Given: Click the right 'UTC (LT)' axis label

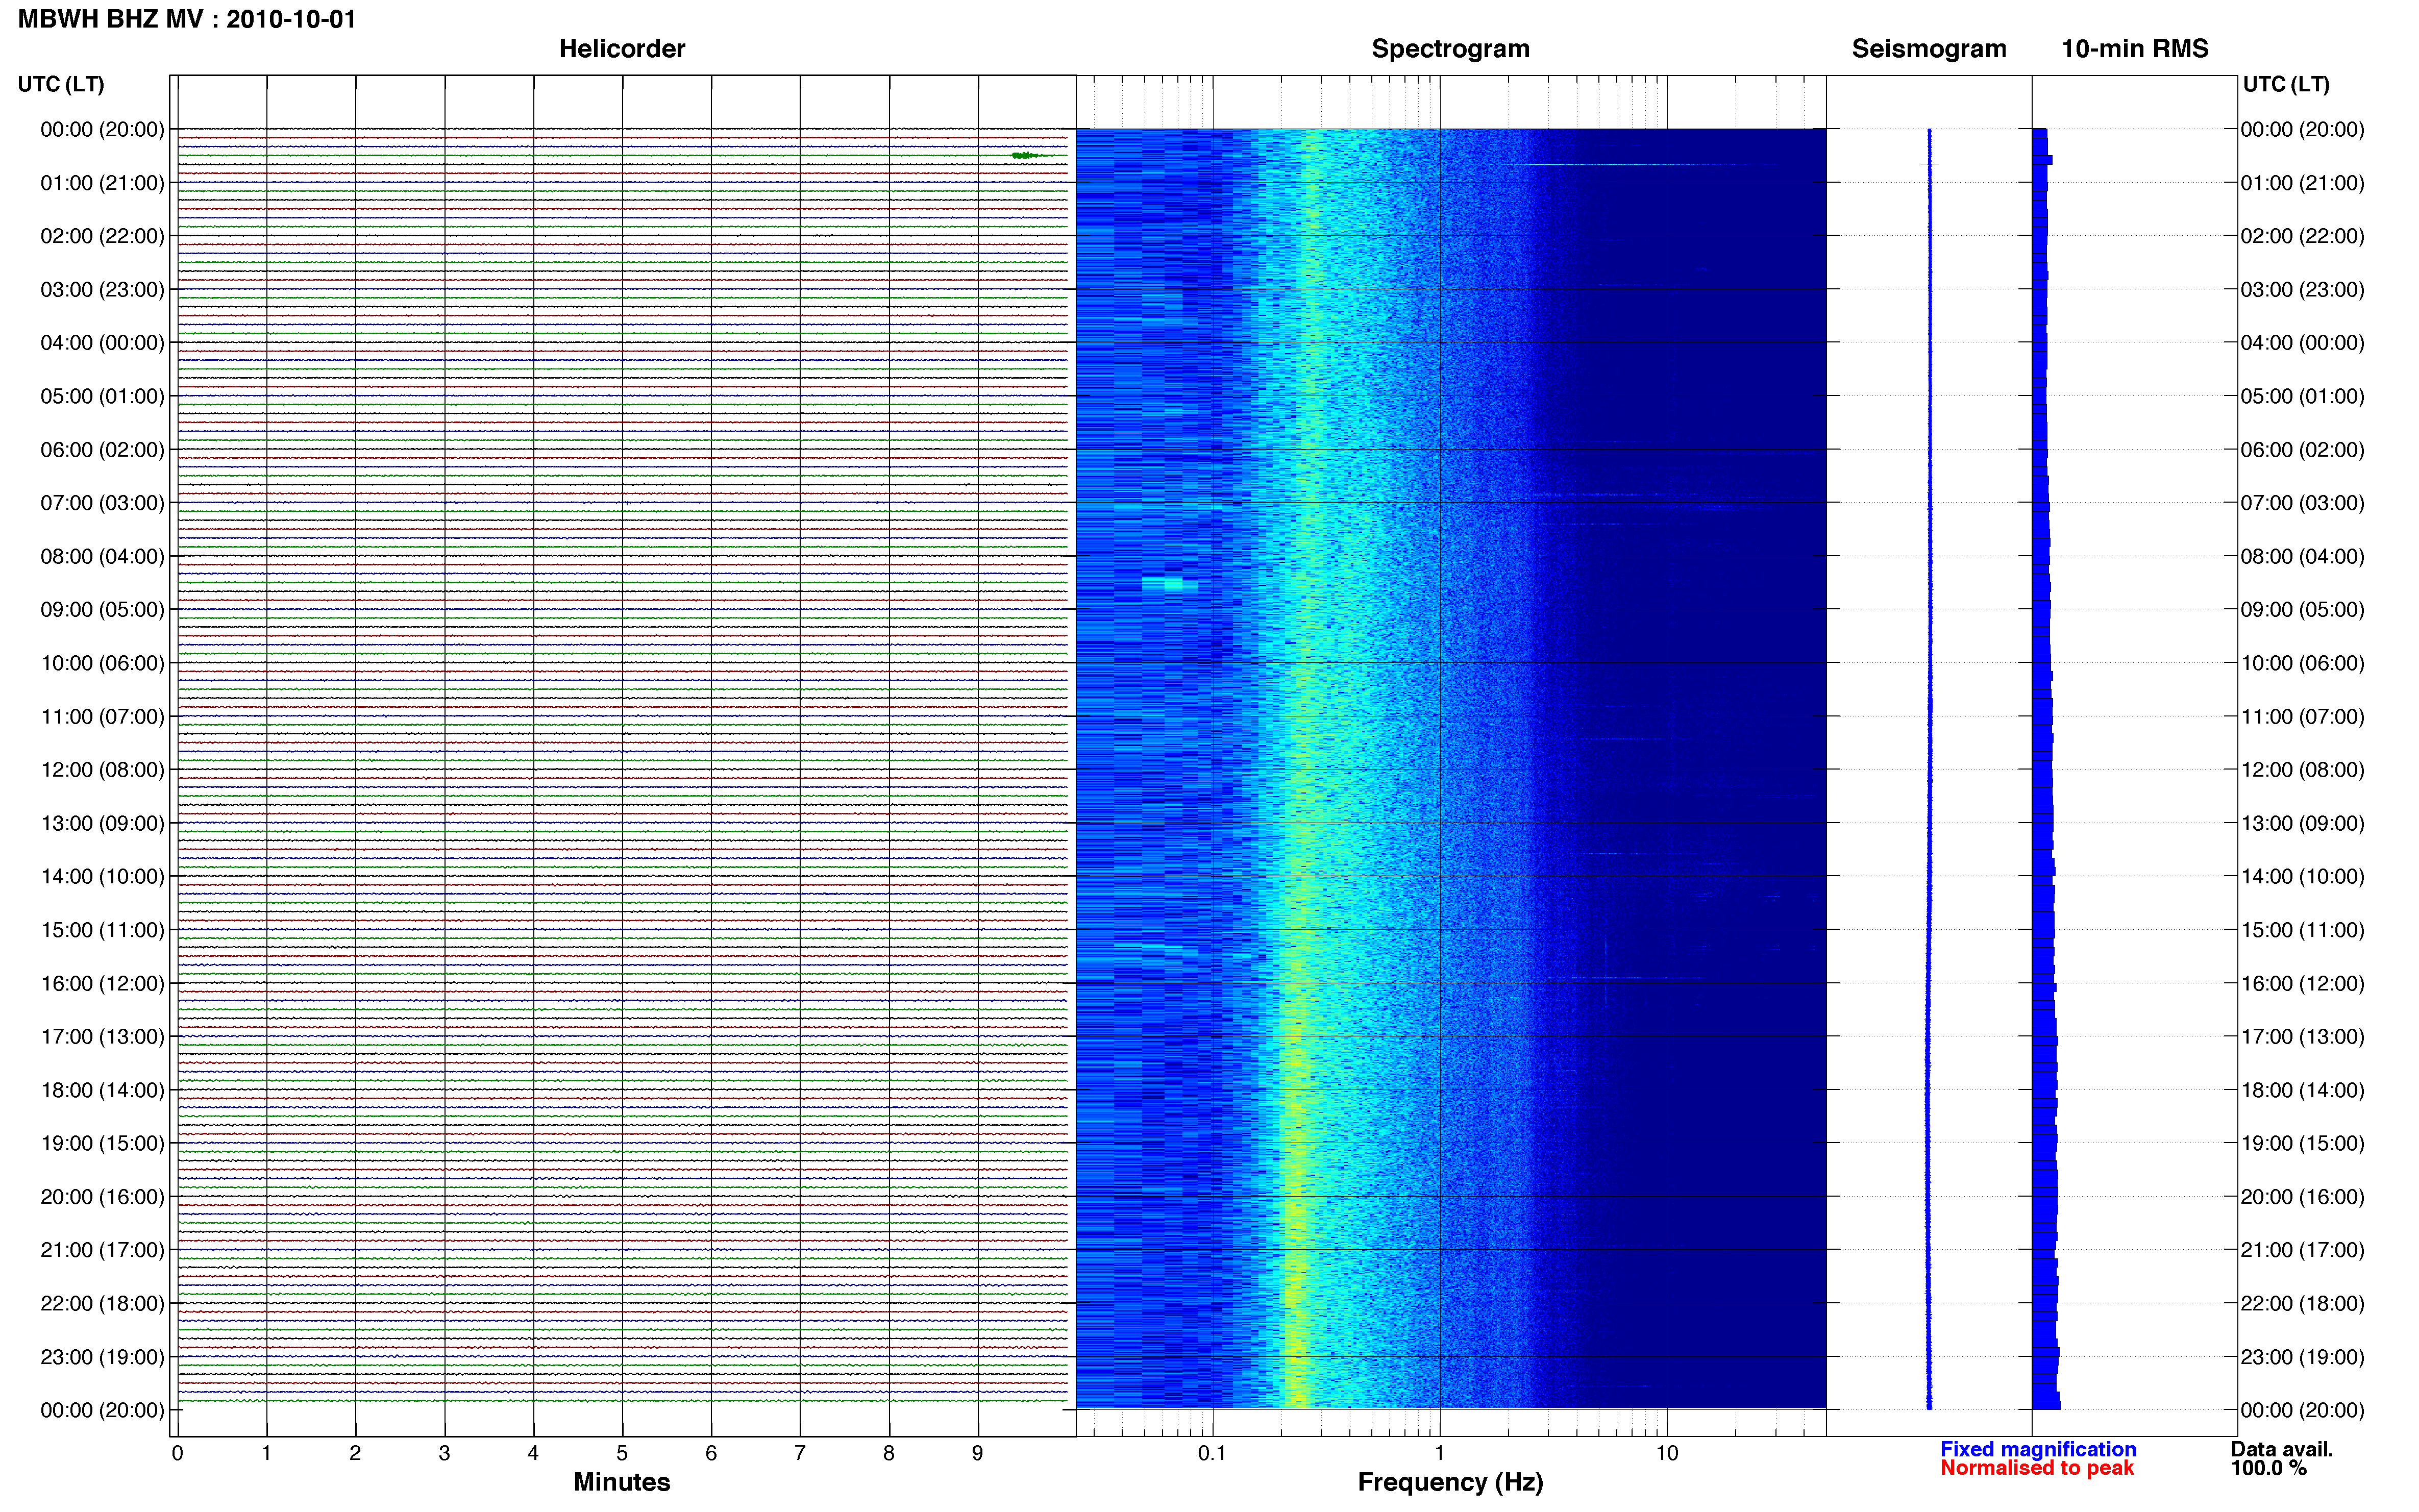Looking at the screenshot, I should click(2286, 84).
